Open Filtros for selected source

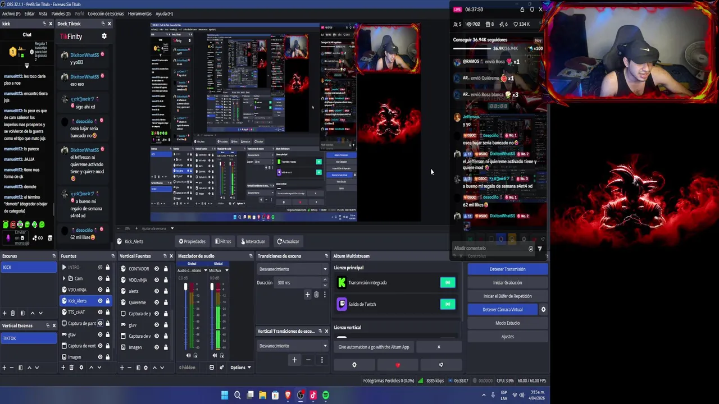click(223, 241)
